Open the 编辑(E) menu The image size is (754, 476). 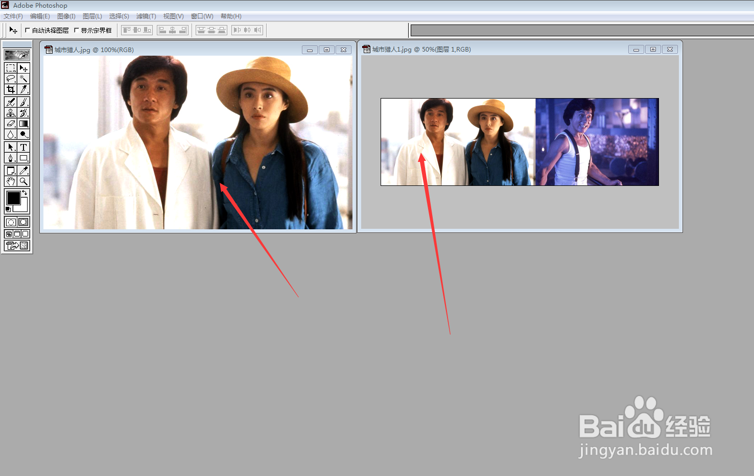(40, 16)
